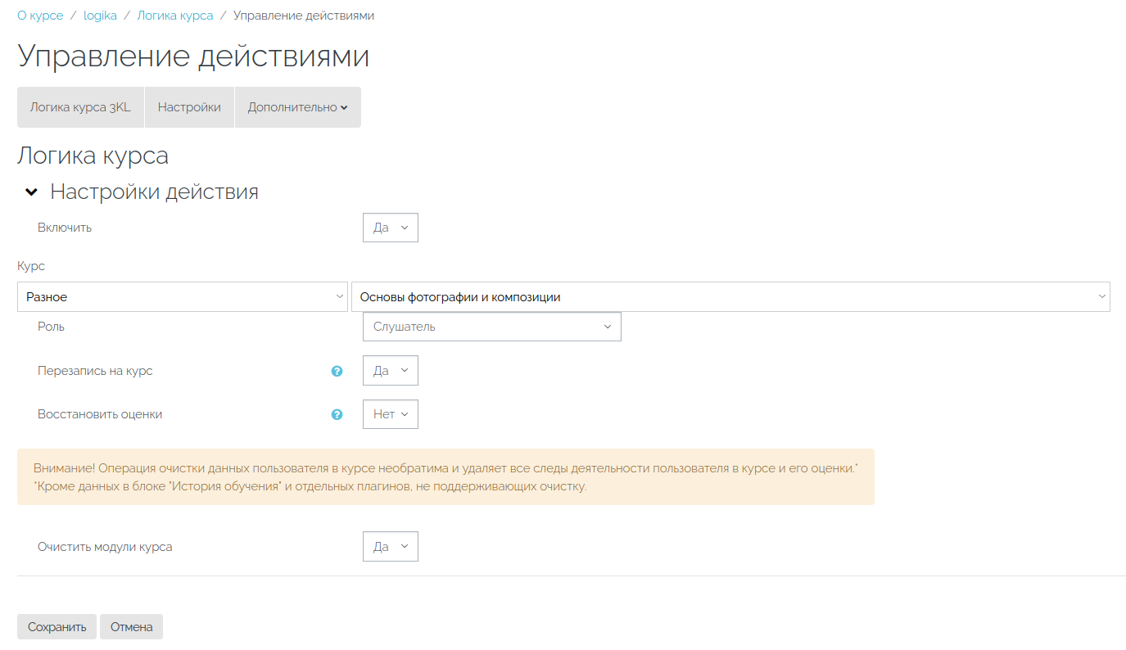Open the Разное category dropdown
The width and height of the screenshot is (1126, 650).
(x=182, y=297)
